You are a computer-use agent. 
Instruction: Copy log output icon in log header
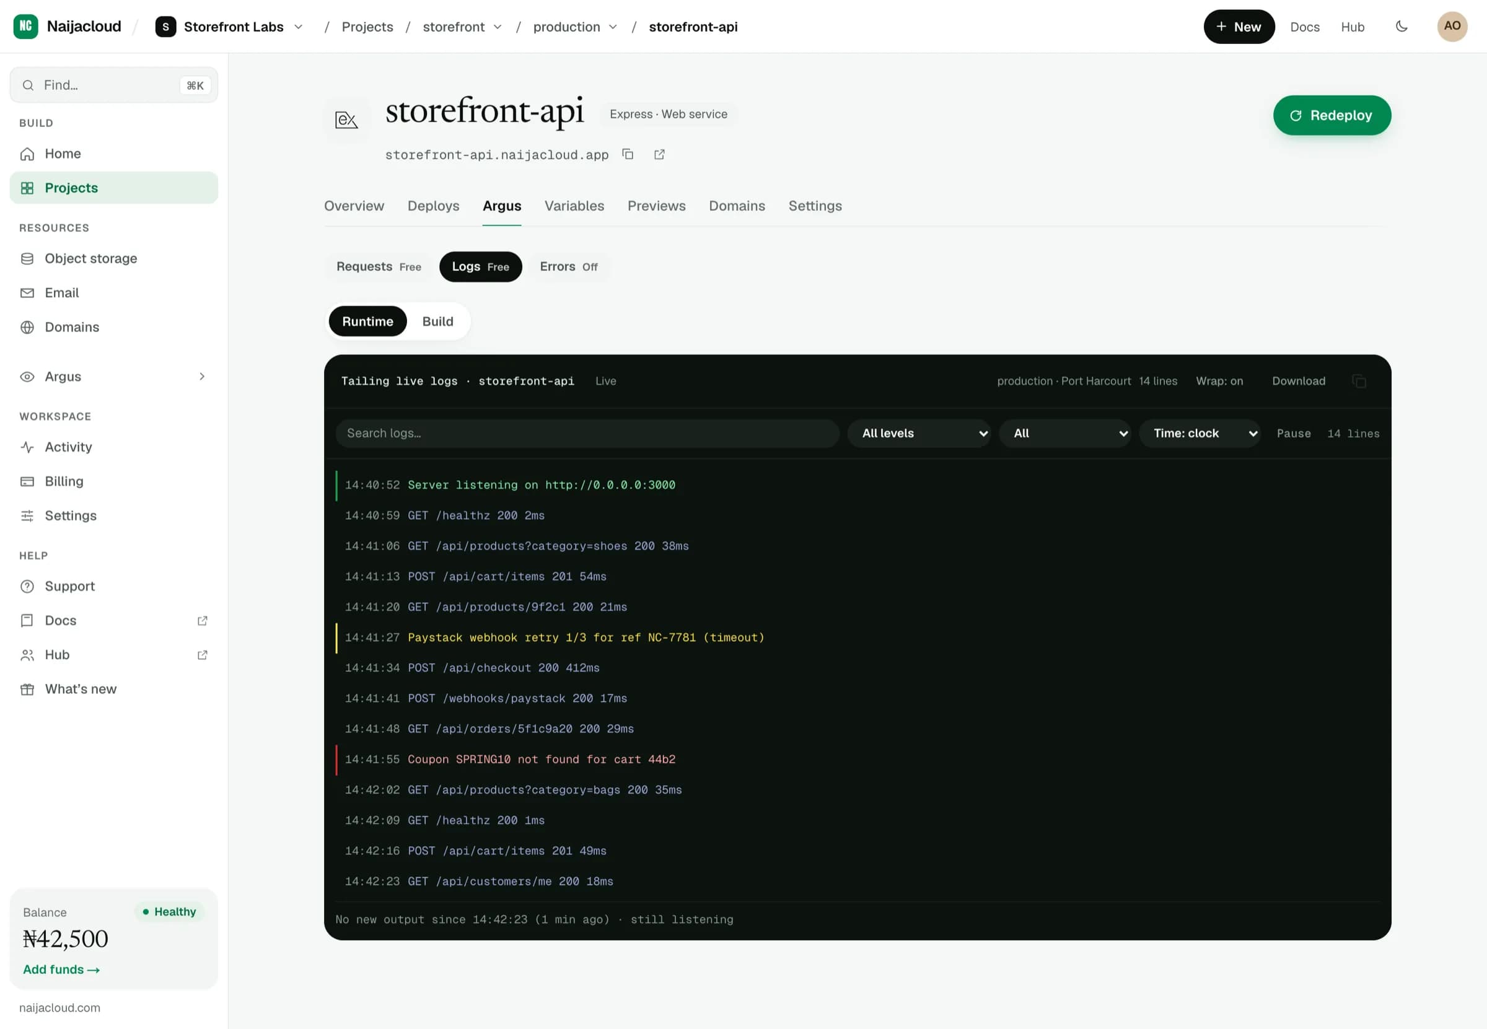1359,381
